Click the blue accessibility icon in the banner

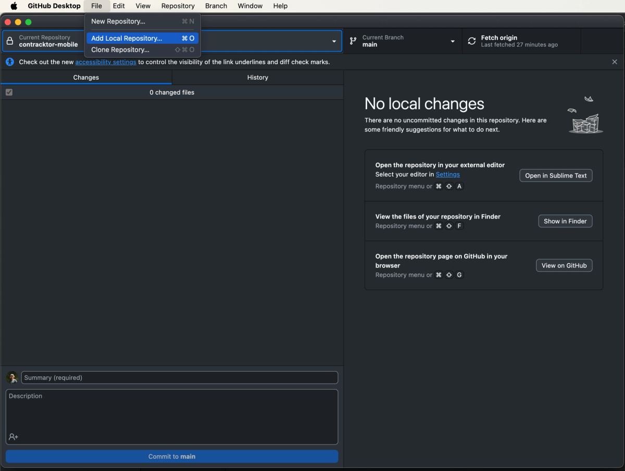(9, 61)
